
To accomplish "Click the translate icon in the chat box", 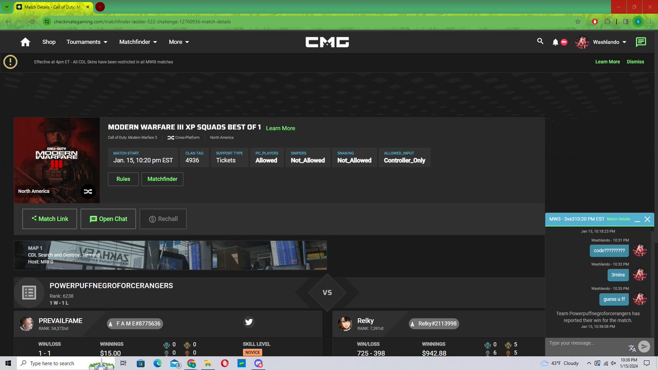I will coord(632,348).
